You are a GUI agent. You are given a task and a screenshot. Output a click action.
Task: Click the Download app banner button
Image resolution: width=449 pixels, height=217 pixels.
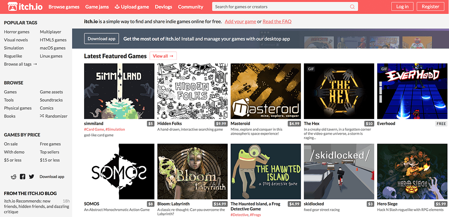point(102,39)
